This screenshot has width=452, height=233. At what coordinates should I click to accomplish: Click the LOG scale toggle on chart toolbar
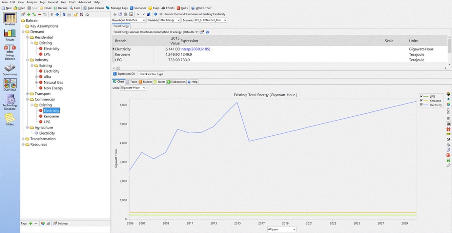click(448, 111)
